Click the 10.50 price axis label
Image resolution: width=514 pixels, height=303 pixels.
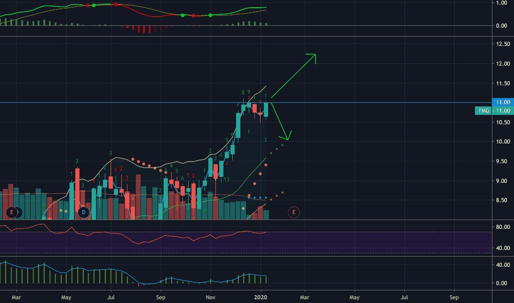(503, 122)
